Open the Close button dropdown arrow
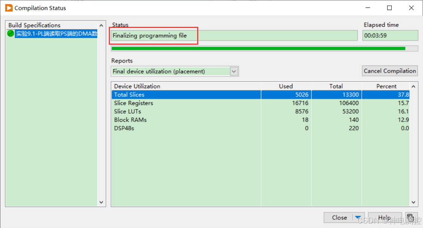Viewport: 423px width, 228px height. (x=358, y=217)
